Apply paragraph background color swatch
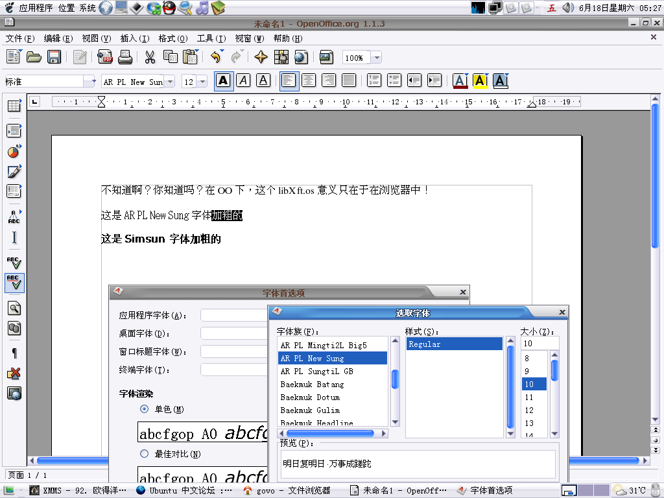The width and height of the screenshot is (664, 498). 501,80
